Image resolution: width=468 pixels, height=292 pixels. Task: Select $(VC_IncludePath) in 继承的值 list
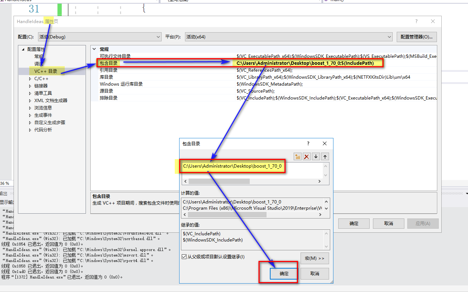pos(202,234)
